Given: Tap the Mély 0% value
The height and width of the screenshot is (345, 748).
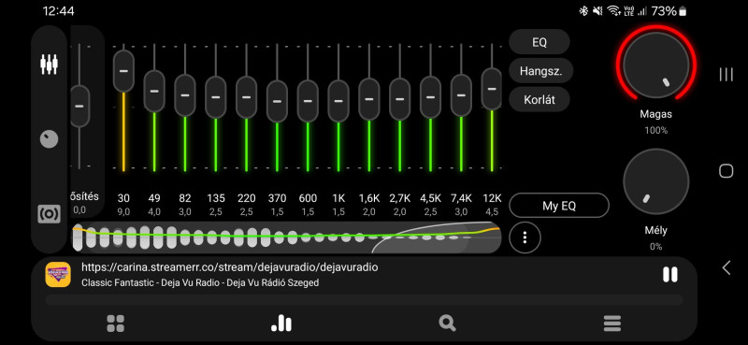Looking at the screenshot, I should click(x=656, y=246).
